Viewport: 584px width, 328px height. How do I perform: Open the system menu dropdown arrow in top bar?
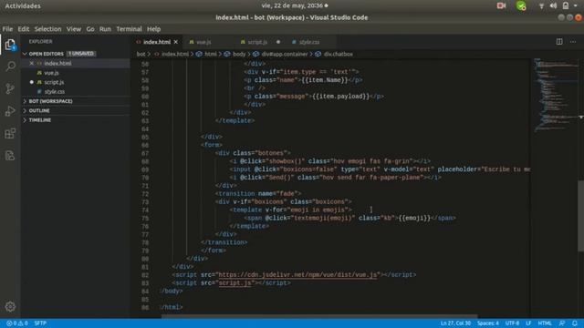click(x=576, y=5)
